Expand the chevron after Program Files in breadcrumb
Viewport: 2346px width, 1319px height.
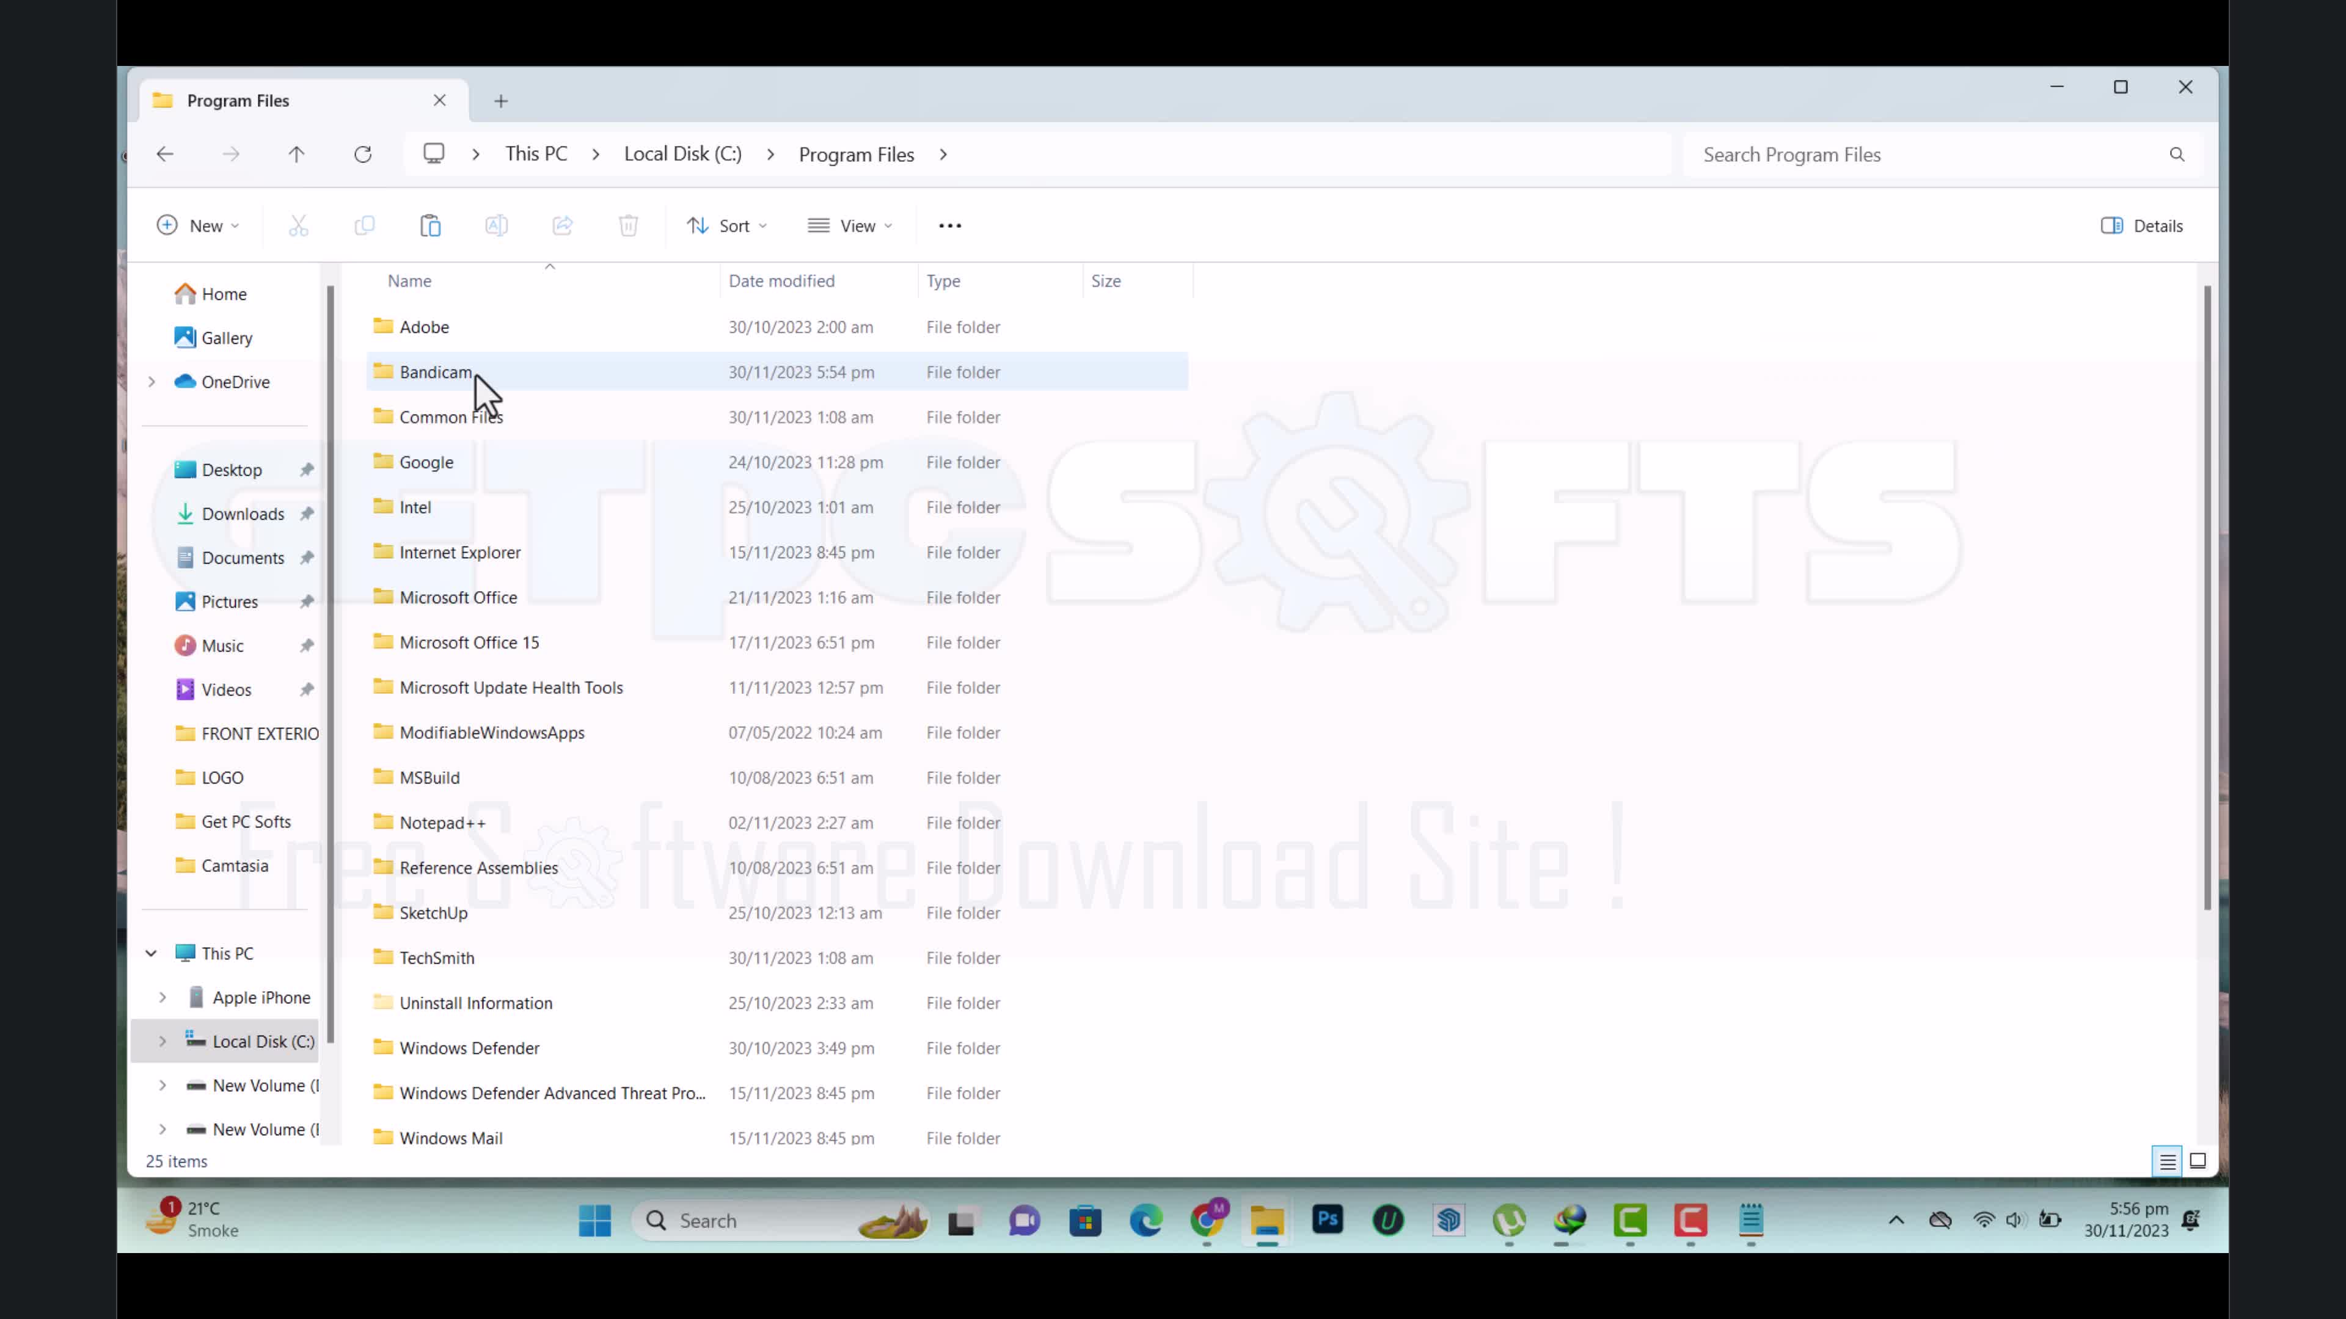[x=943, y=154]
